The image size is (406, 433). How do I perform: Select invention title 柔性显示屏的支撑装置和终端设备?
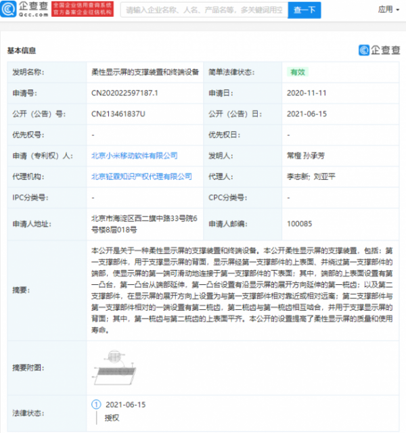[145, 72]
